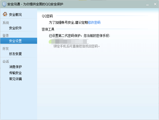Screen dimensions: 159x120
Task: Close the 安全沟通 window
Action: pyautogui.click(x=155, y=4)
